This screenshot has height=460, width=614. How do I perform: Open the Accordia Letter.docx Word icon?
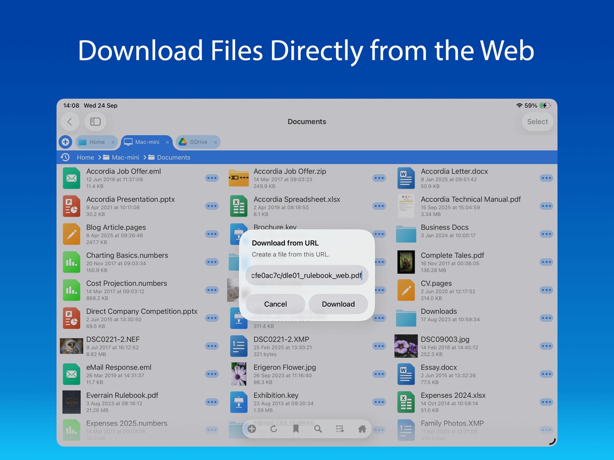coord(406,178)
